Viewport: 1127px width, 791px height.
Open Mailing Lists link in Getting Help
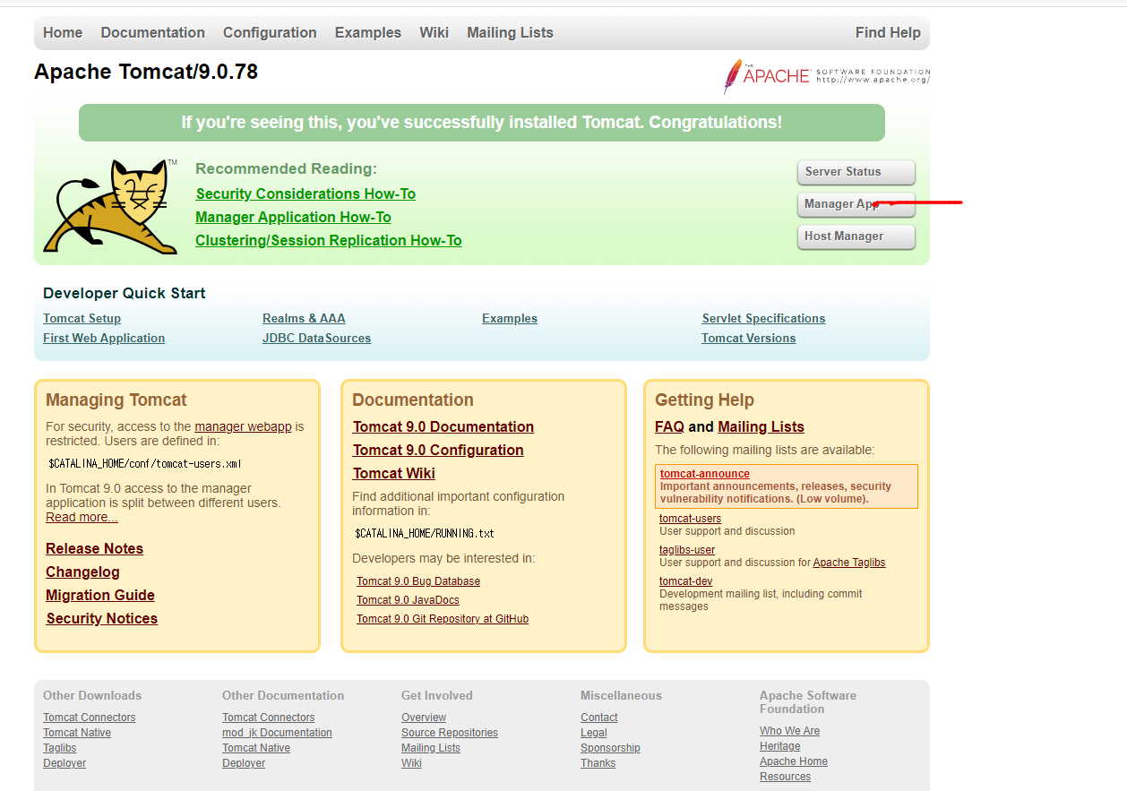click(x=761, y=426)
